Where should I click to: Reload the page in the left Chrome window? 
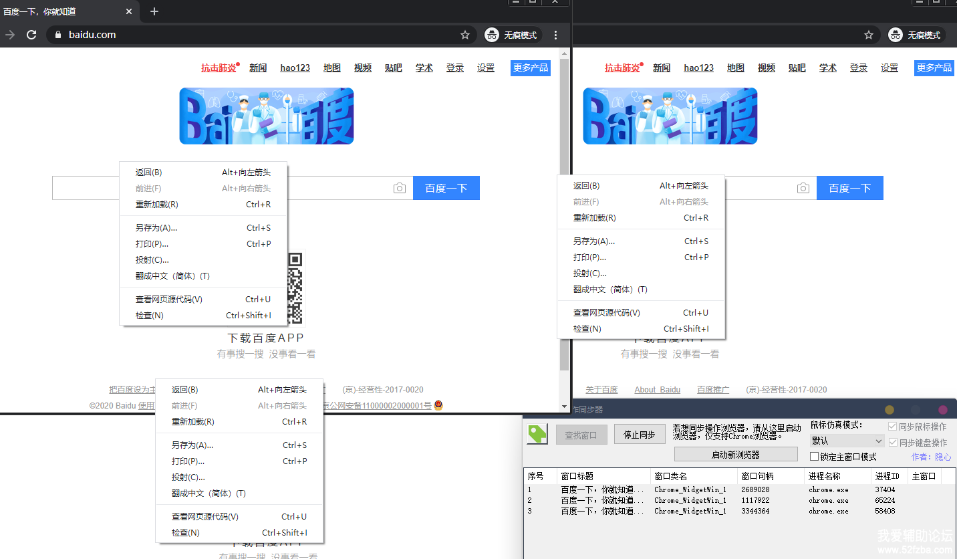pyautogui.click(x=31, y=35)
